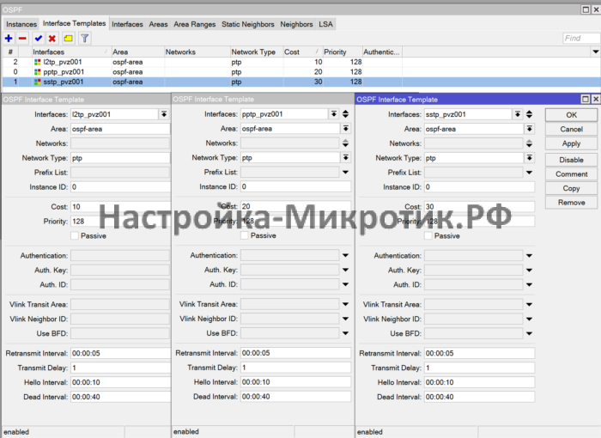Viewport: 601px width, 438px height.
Task: Click Hello Interval field in sstp_pvz001 template
Action: pyautogui.click(x=479, y=382)
